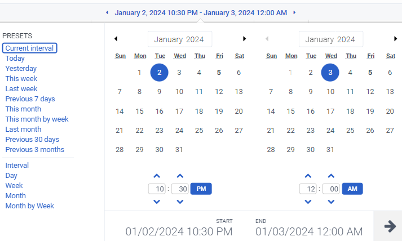Click the start hour input field
402x241 pixels.
pyautogui.click(x=157, y=189)
